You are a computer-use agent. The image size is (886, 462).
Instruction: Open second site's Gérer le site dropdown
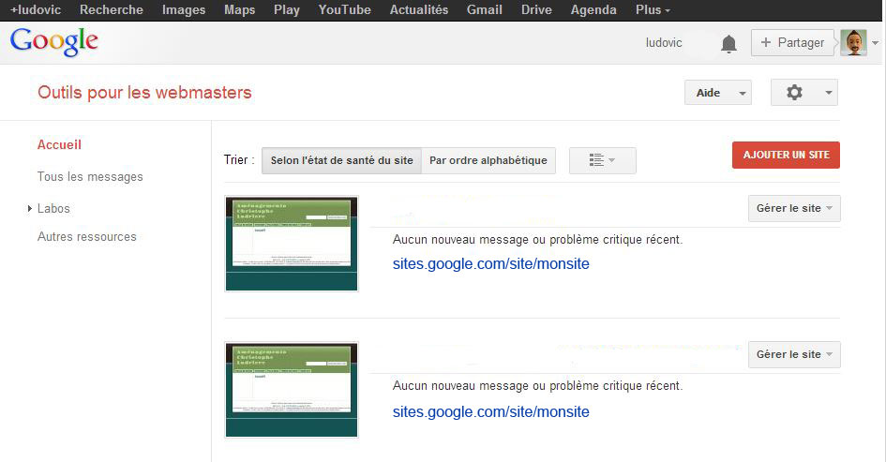[x=794, y=354]
